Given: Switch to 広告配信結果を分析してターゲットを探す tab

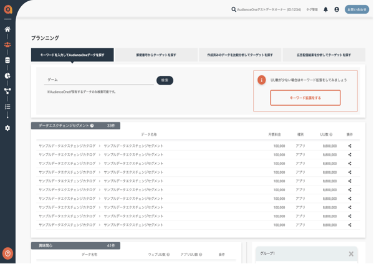Looking at the screenshot, I should (x=324, y=55).
